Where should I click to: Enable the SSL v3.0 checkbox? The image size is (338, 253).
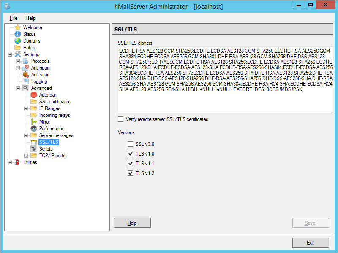tap(131, 144)
